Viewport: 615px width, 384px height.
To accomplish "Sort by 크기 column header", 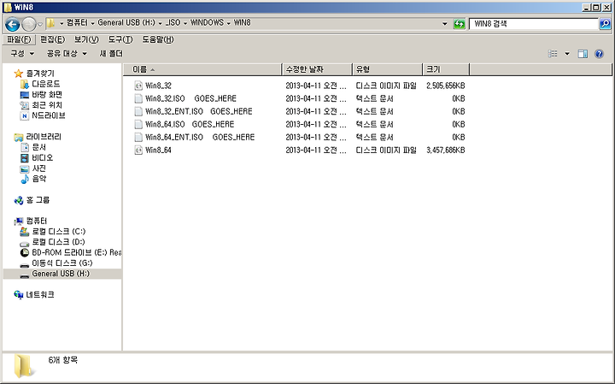I will coord(446,69).
